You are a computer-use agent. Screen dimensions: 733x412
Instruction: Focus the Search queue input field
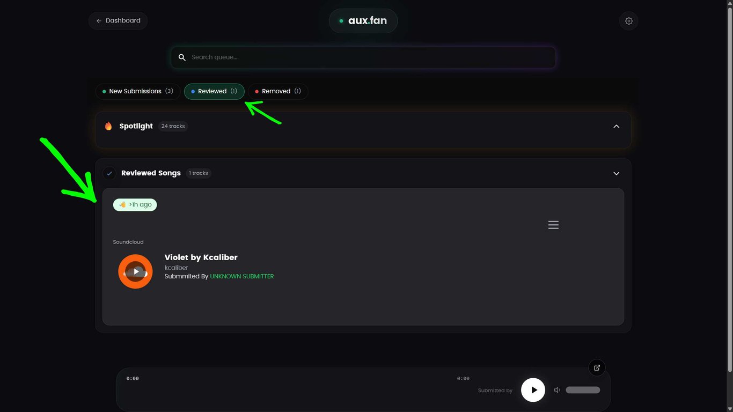pyautogui.click(x=363, y=57)
